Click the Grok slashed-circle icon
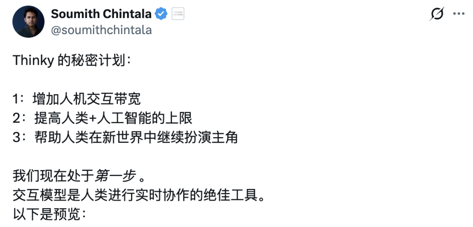The height and width of the screenshot is (227, 473). point(437,14)
